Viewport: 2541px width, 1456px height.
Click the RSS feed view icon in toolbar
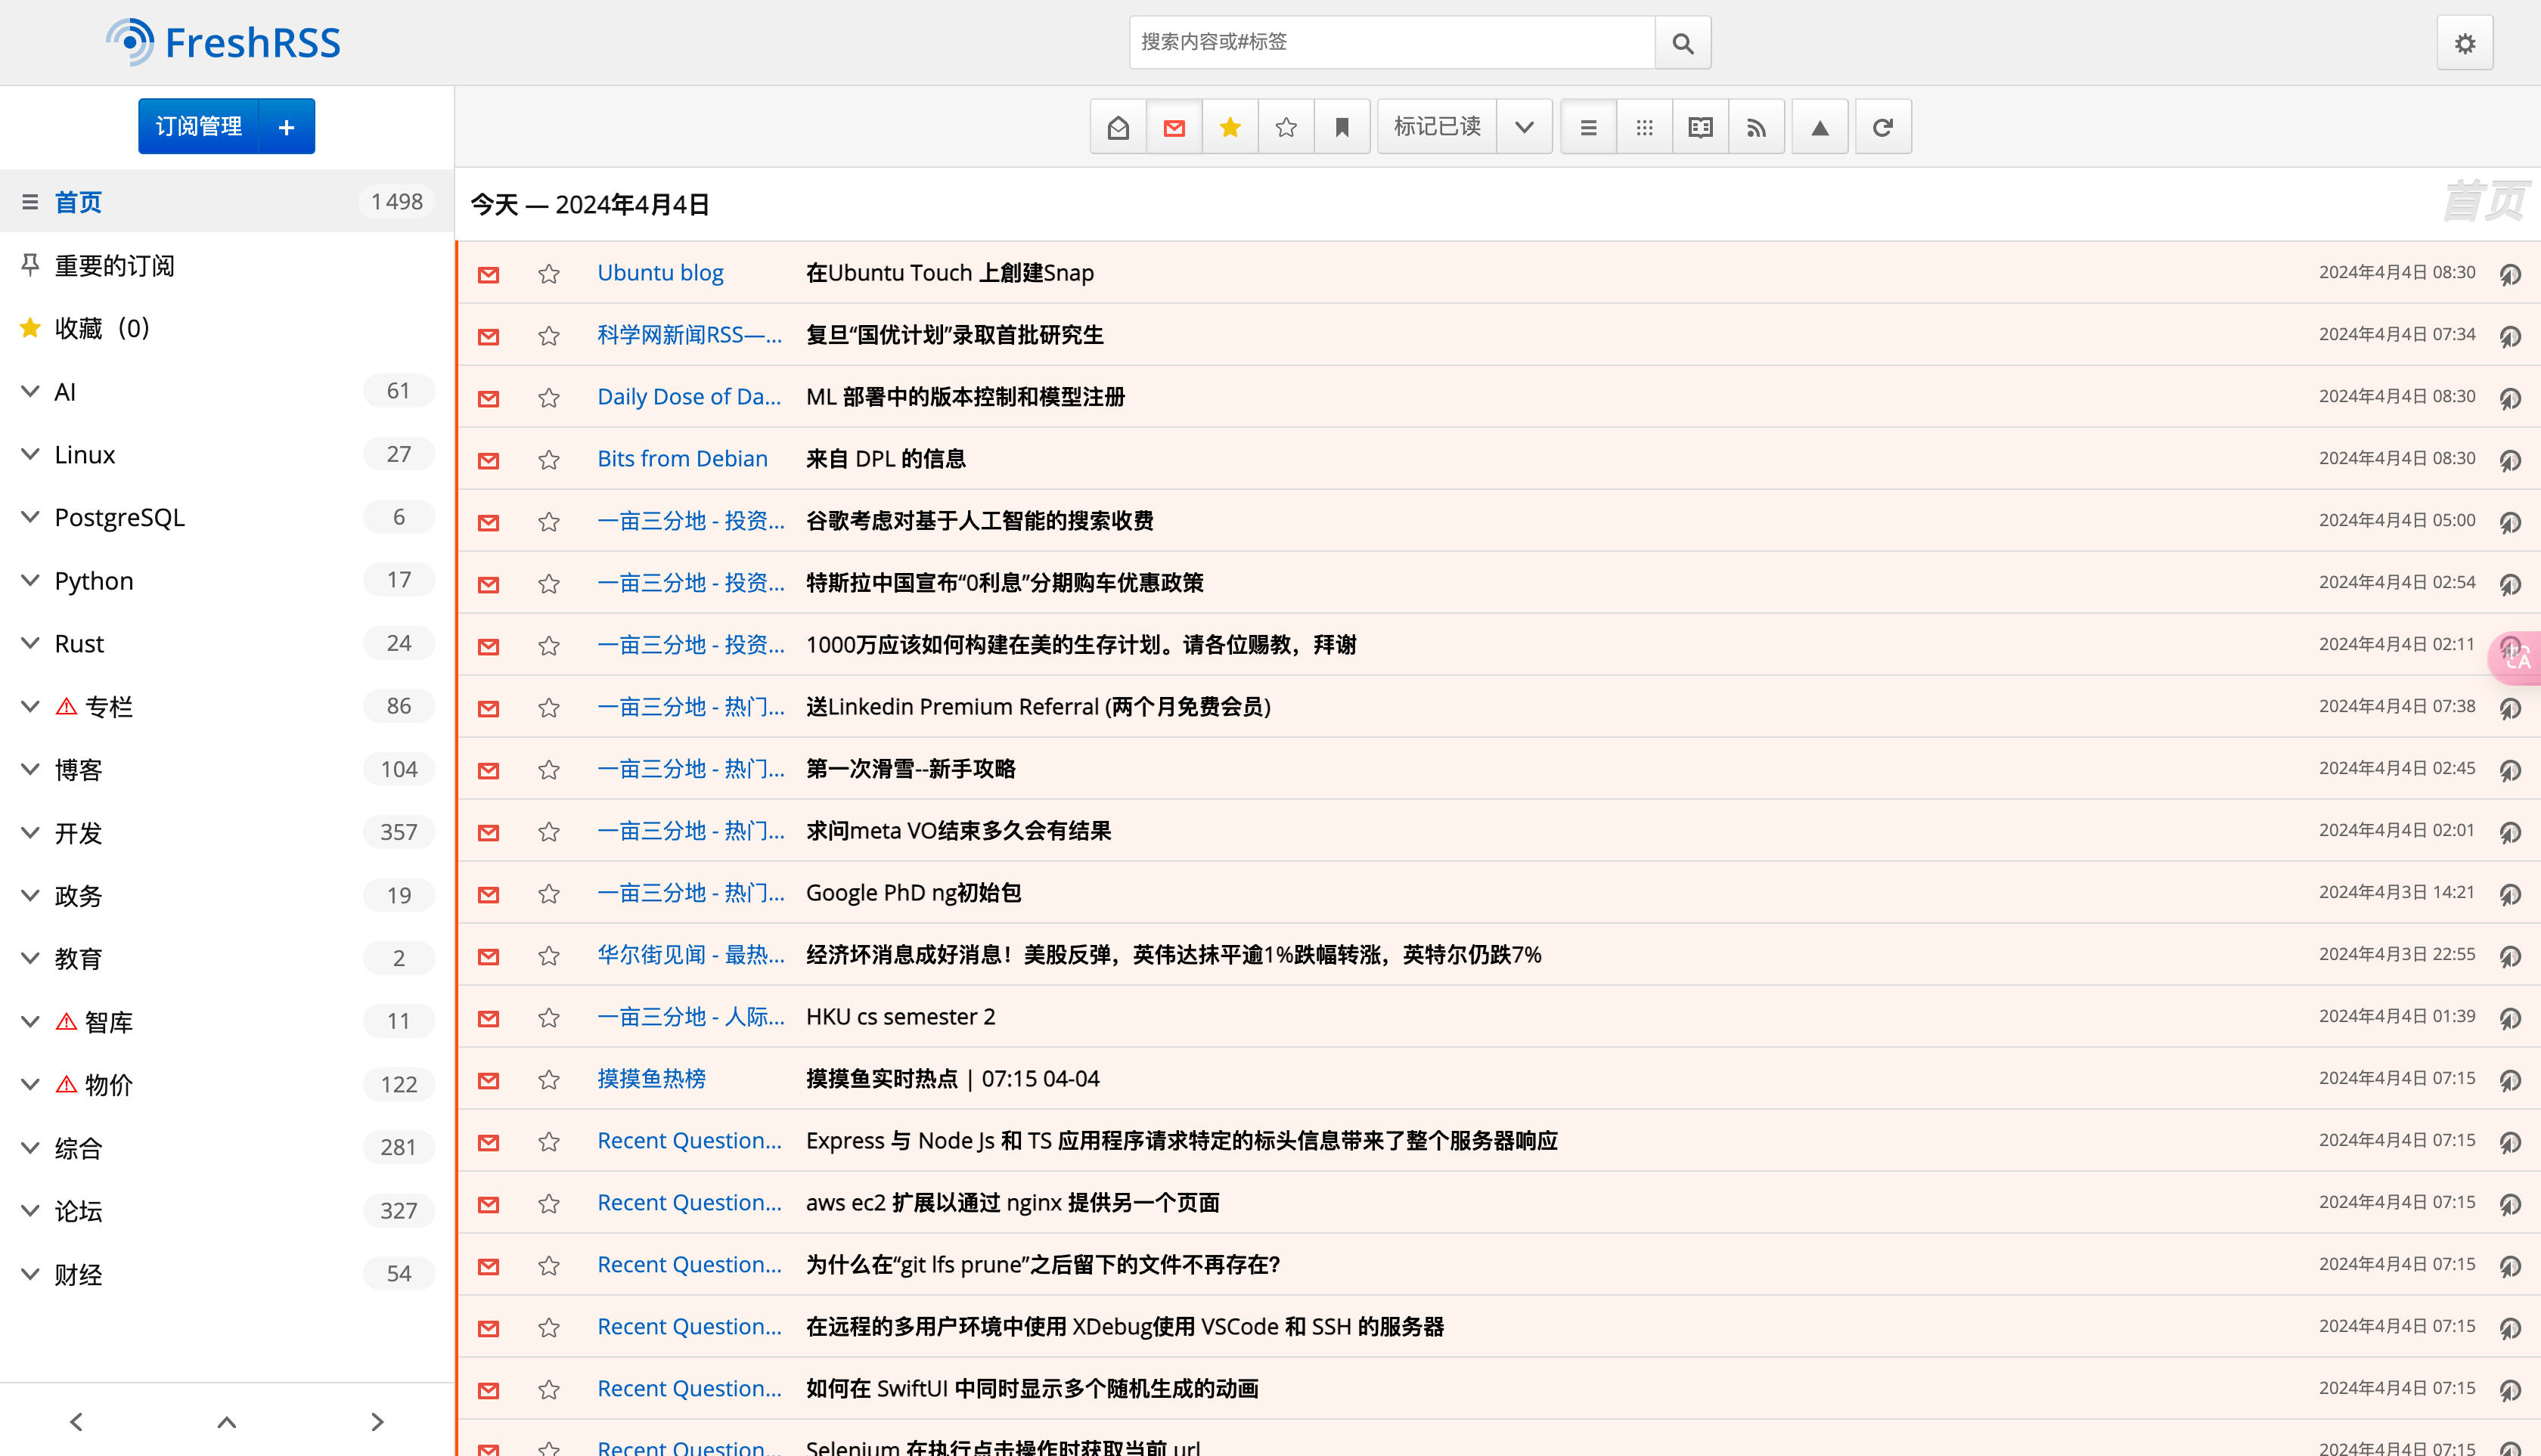[1756, 127]
